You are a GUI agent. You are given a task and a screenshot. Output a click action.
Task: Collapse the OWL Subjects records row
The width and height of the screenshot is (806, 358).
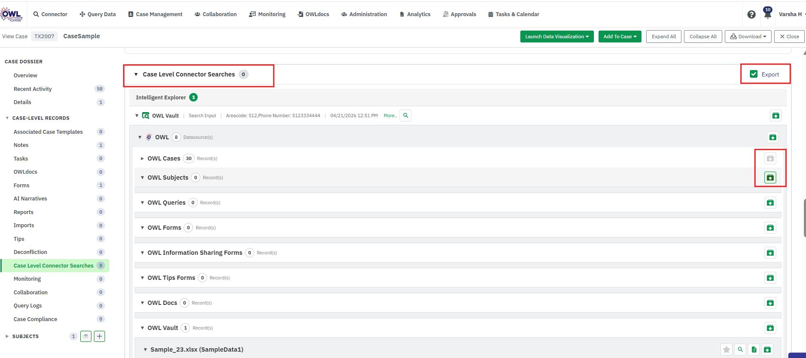click(142, 178)
